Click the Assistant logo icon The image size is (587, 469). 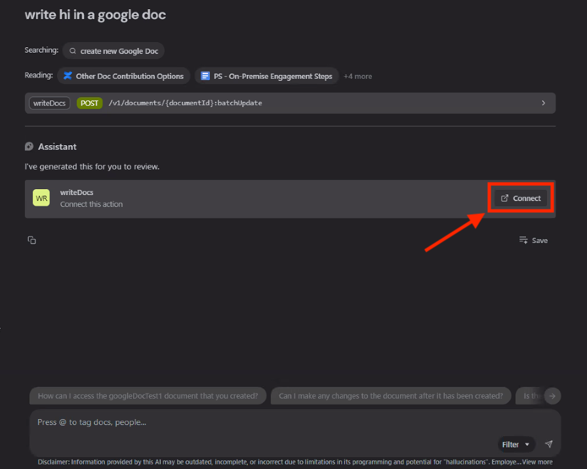tap(30, 146)
